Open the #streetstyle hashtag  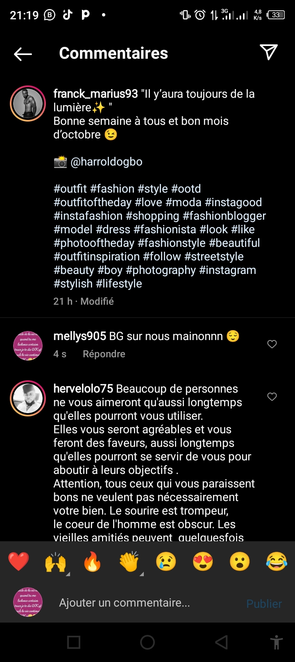214,257
